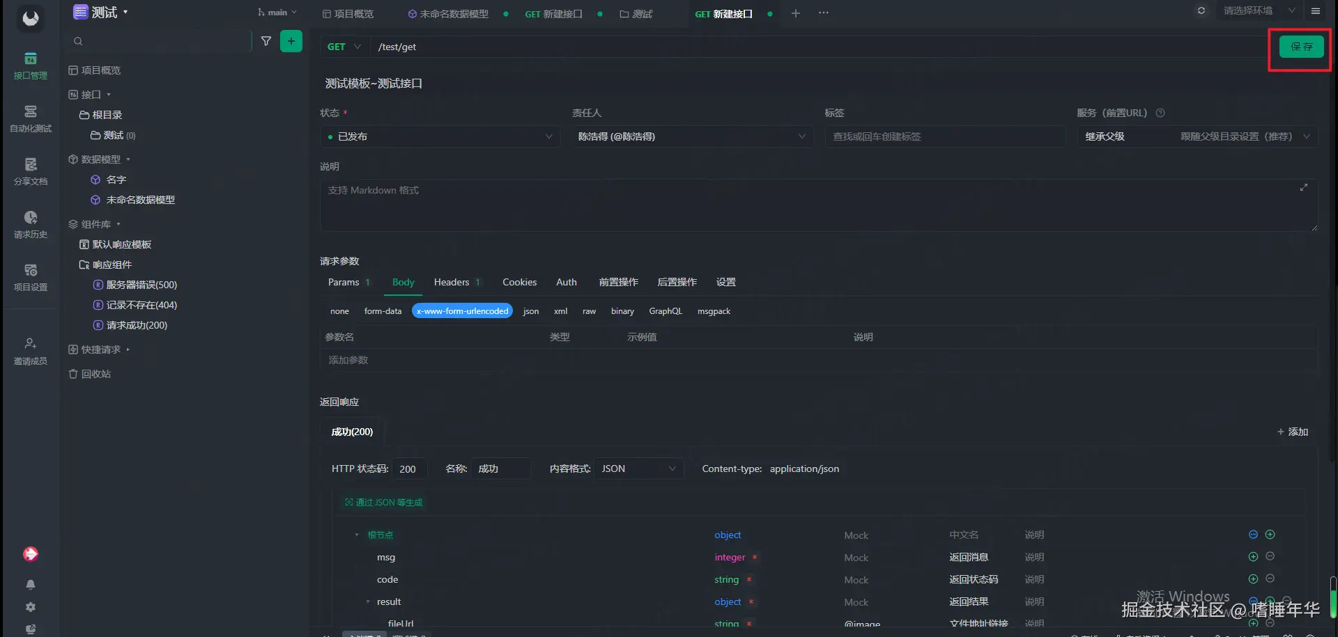Switch to 前置操作 tab
Screen dimensions: 1338x637
pos(619,282)
